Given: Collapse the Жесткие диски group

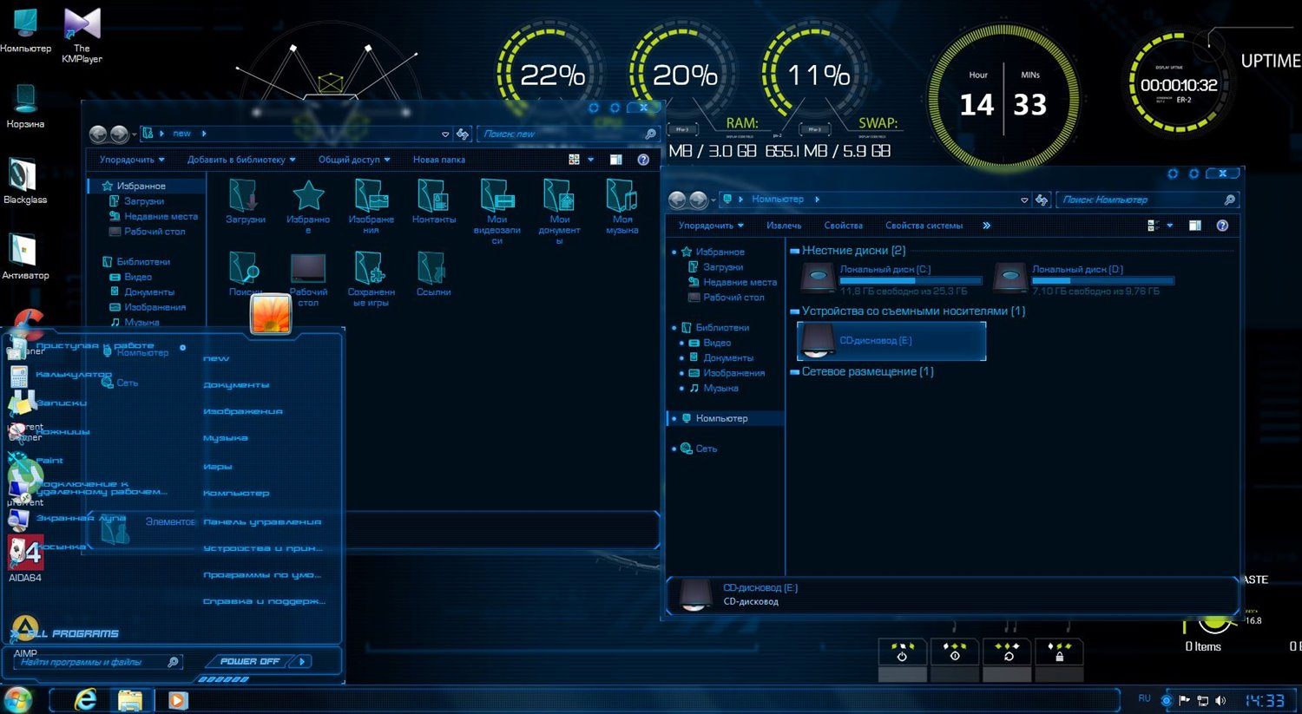Looking at the screenshot, I should pos(794,251).
